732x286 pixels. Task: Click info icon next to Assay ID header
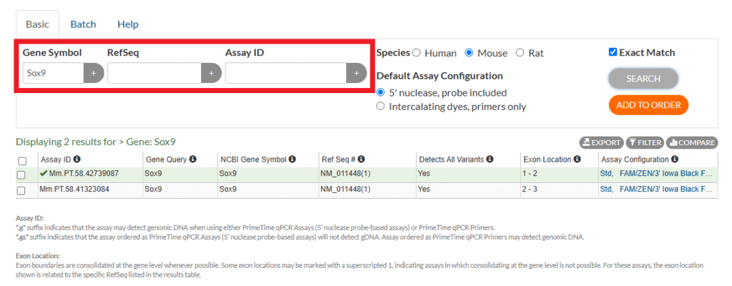click(76, 159)
